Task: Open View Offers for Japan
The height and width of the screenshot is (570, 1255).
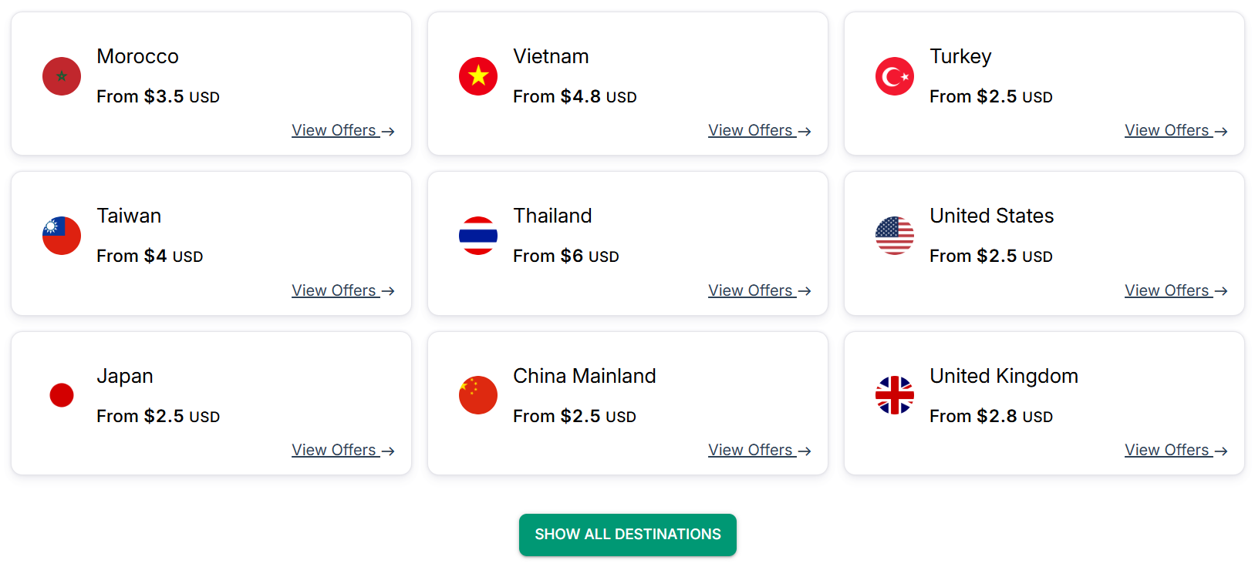Action: point(342,451)
